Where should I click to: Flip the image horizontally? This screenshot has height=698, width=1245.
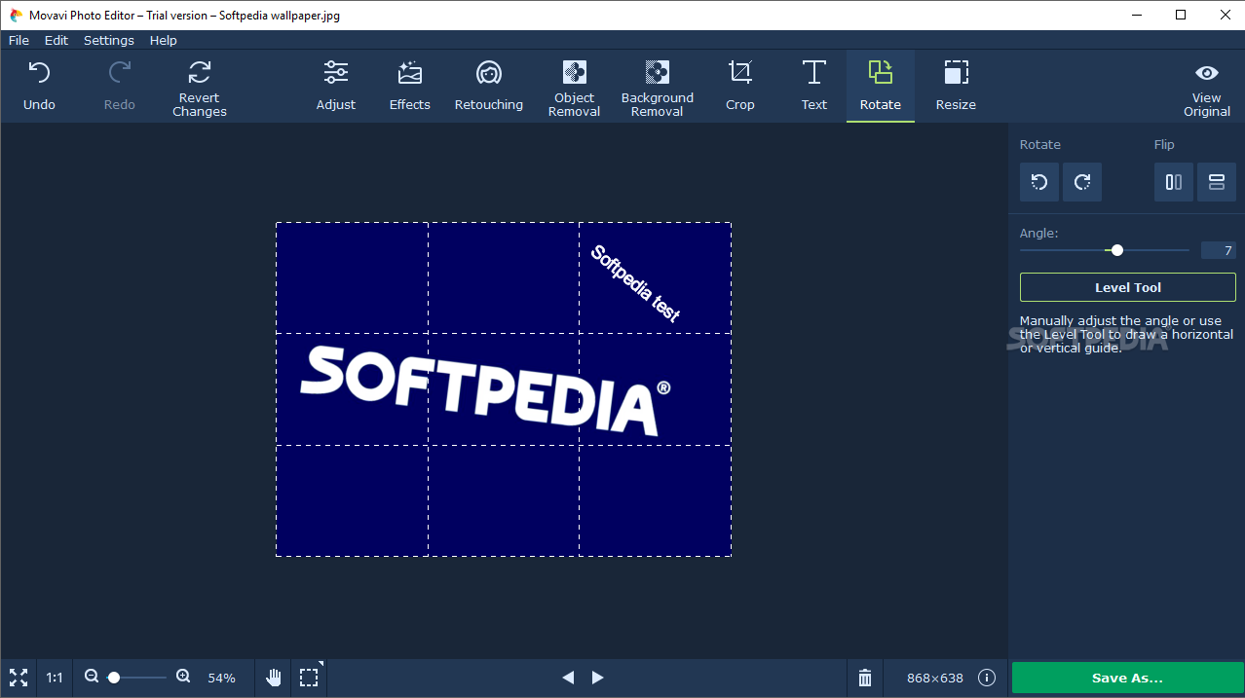point(1174,182)
